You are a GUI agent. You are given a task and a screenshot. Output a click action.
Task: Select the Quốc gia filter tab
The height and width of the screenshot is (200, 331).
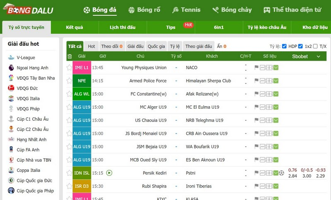(x=156, y=46)
